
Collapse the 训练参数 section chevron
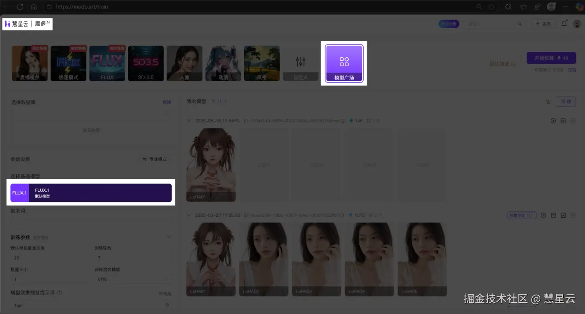pyautogui.click(x=169, y=237)
